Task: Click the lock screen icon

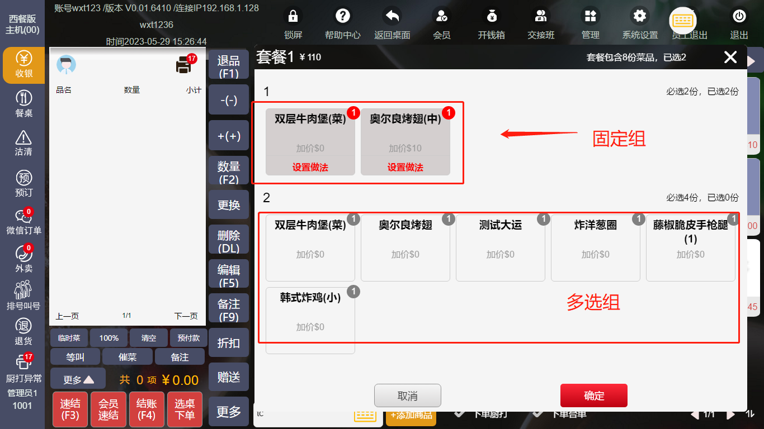Action: (293, 16)
